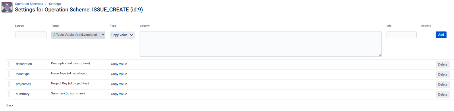Delete the description mapping row
Screen dimensions: 454x111
443,65
